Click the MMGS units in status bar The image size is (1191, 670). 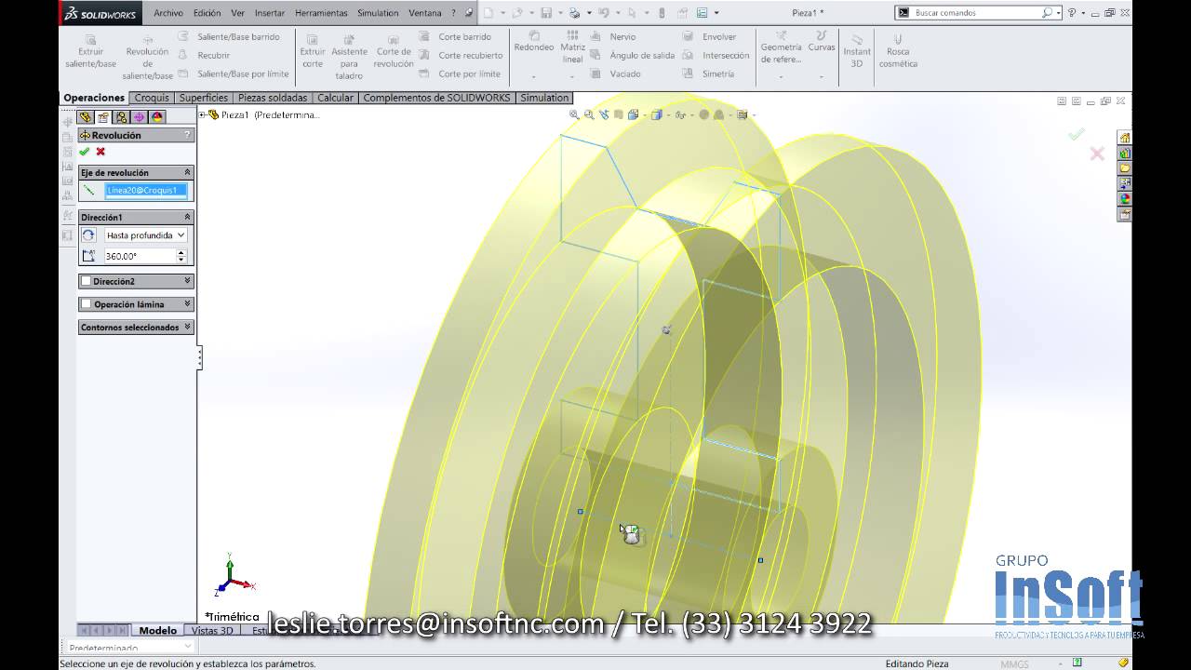click(1014, 664)
